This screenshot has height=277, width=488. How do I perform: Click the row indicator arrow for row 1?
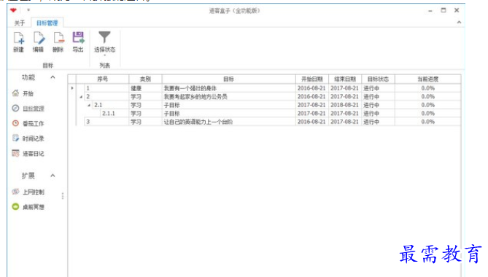point(72,88)
